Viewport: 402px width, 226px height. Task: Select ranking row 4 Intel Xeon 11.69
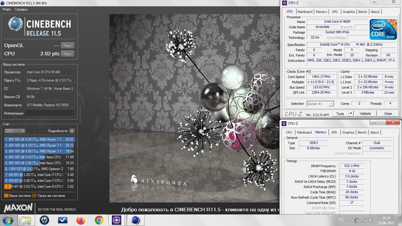pyautogui.click(x=39, y=157)
